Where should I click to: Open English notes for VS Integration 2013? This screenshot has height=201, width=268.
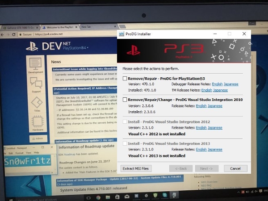pos(201,149)
